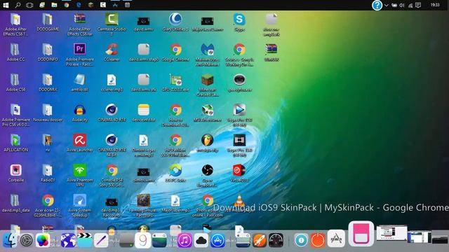
Task: Open the Windows Start button
Action: click(5, 5)
